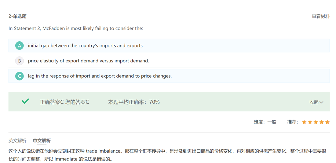The height and width of the screenshot is (163, 336).
Task: Click the second recommendation star
Action: [x=310, y=122]
